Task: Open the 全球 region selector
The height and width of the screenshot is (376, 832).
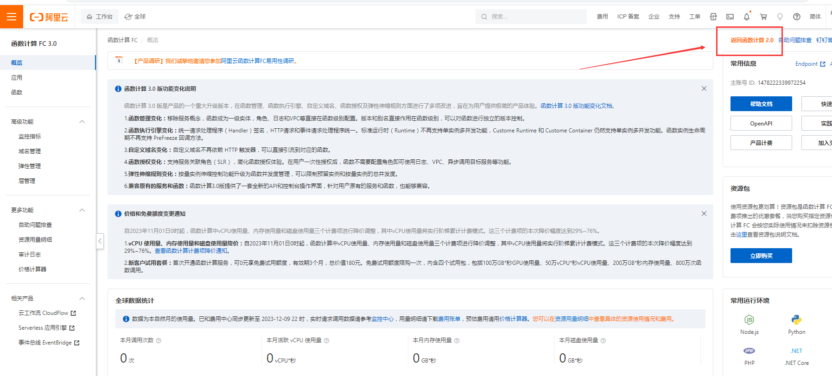Action: (135, 17)
